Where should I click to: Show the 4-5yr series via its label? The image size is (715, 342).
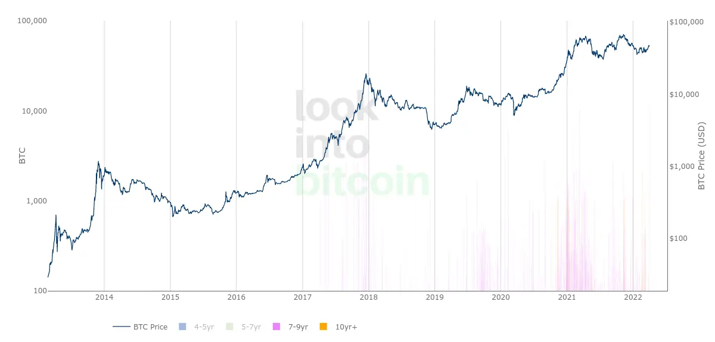204,327
